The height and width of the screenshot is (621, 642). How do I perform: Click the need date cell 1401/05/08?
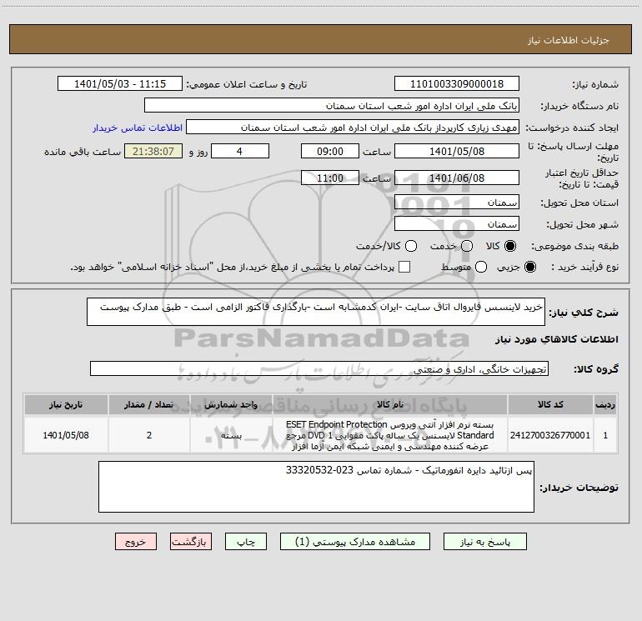tap(66, 435)
